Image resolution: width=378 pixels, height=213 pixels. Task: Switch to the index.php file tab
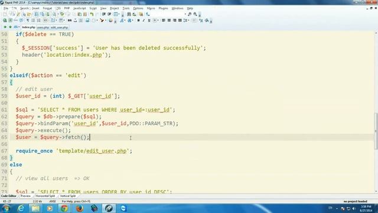pyautogui.click(x=28, y=27)
